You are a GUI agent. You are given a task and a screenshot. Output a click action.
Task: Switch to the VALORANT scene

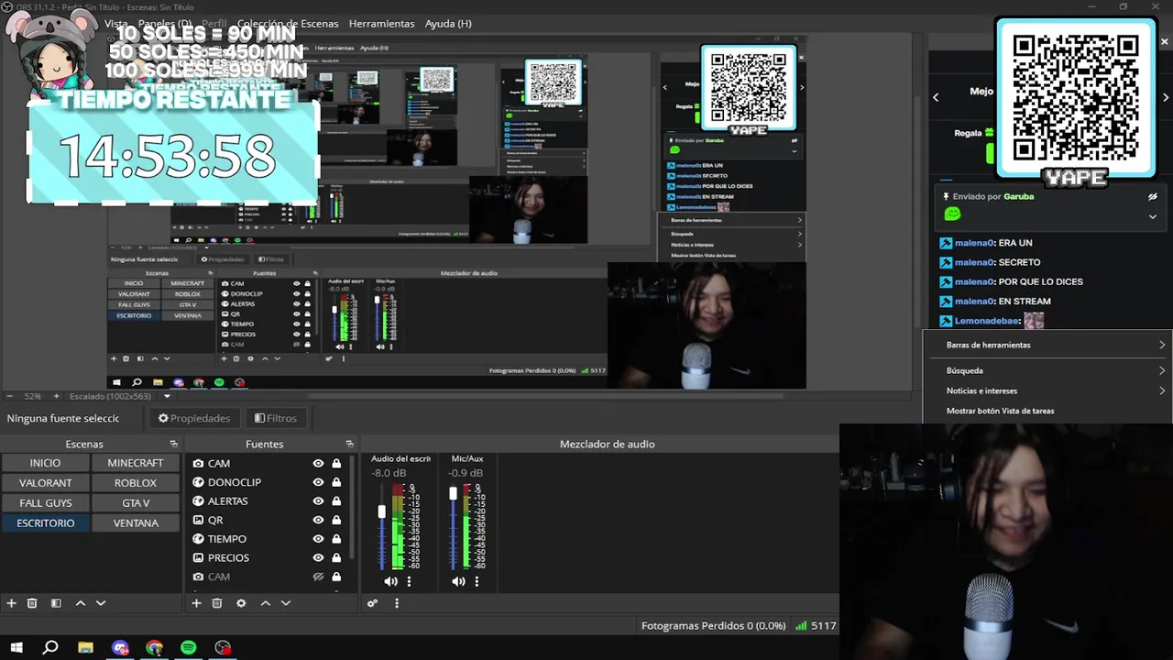[x=45, y=482]
